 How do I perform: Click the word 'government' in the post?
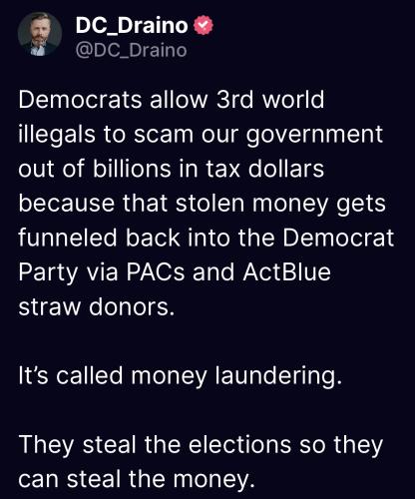click(x=314, y=137)
